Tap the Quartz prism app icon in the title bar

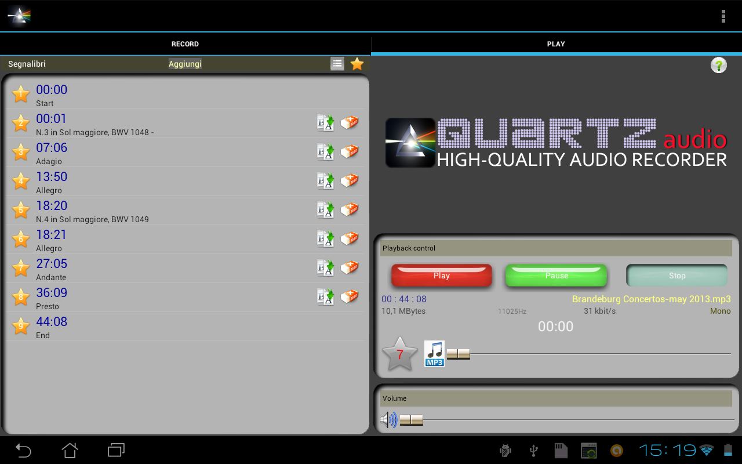pos(19,16)
